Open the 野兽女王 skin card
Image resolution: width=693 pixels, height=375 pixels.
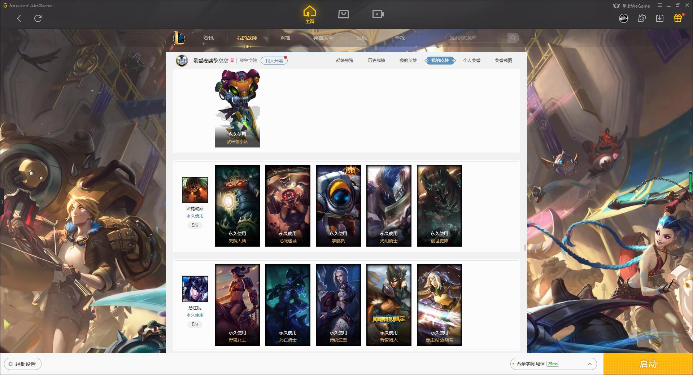tap(237, 305)
